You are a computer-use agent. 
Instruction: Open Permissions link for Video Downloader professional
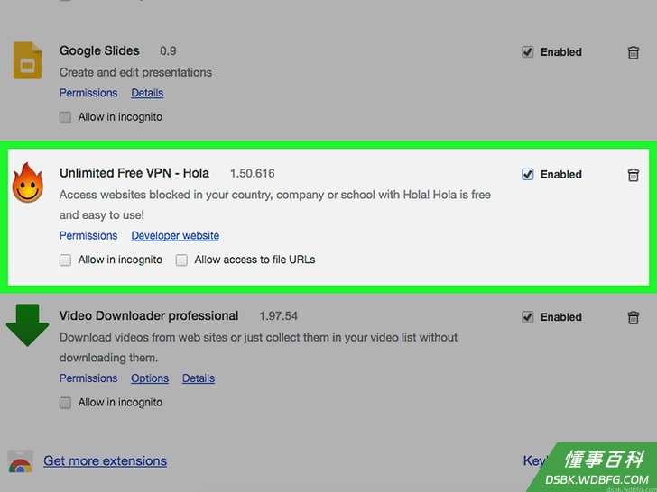click(88, 378)
